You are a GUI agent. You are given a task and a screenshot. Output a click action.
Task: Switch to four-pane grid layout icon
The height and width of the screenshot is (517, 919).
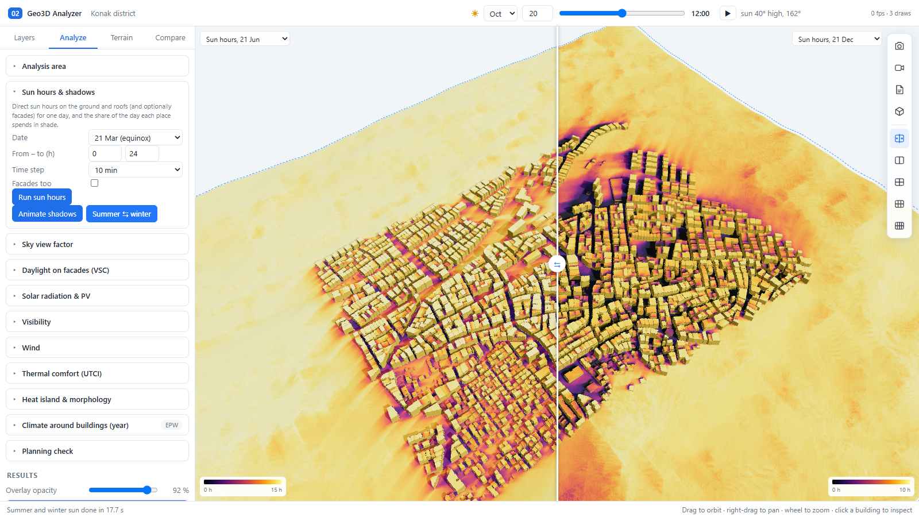(899, 182)
